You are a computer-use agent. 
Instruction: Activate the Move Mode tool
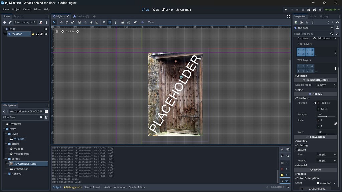click(61, 22)
